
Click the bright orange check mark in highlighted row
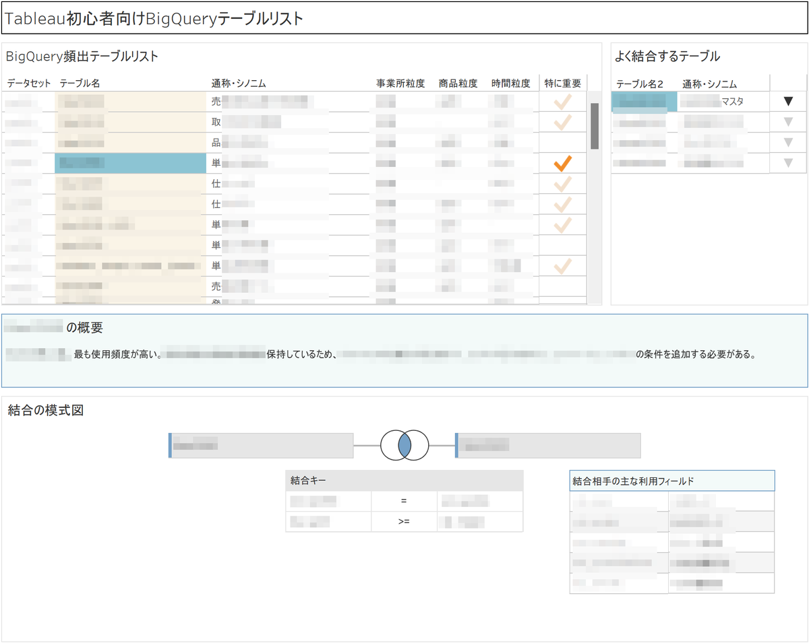pos(562,164)
